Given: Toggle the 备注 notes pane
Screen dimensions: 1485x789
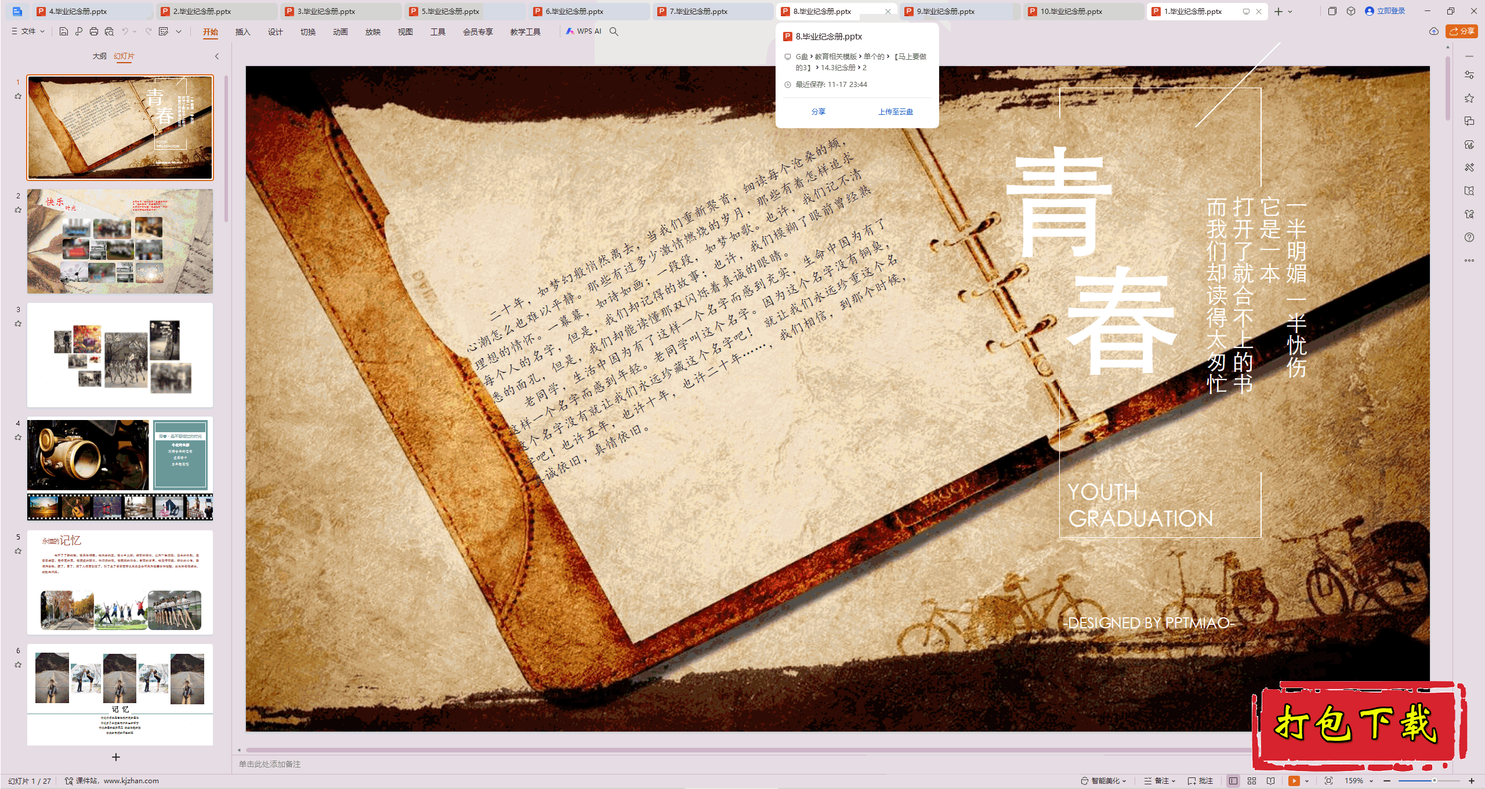Looking at the screenshot, I should [1159, 781].
